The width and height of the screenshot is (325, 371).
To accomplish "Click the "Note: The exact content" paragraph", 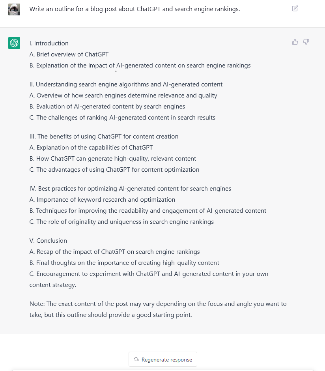I will (158, 309).
